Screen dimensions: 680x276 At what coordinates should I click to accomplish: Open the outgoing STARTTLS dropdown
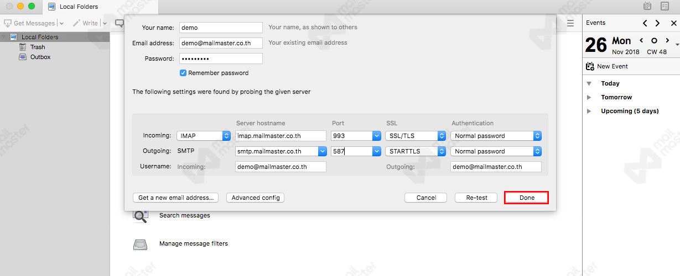[416, 151]
